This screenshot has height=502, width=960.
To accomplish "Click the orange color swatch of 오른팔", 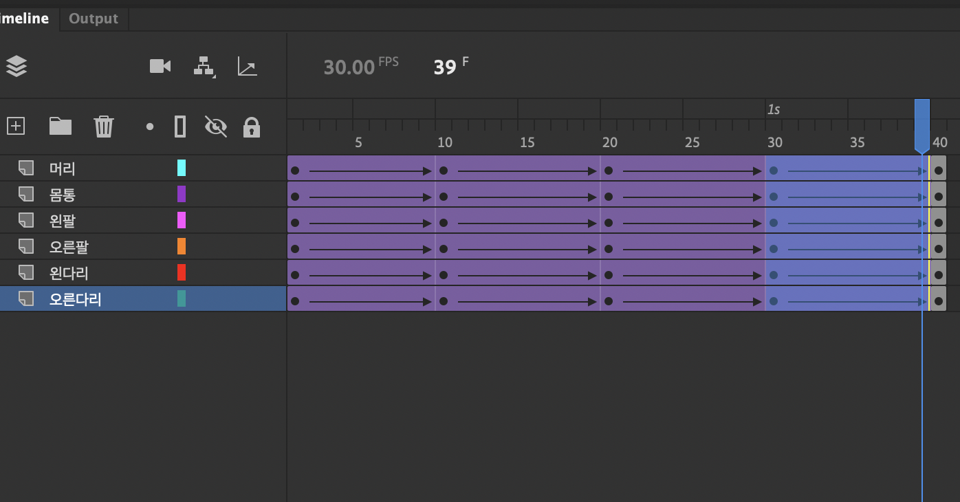I will pos(182,246).
